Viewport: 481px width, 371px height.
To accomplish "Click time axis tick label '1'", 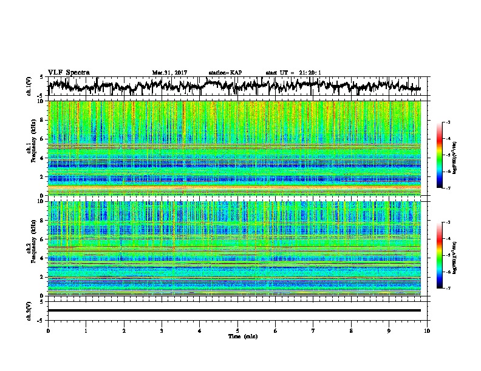I will 86,331.
